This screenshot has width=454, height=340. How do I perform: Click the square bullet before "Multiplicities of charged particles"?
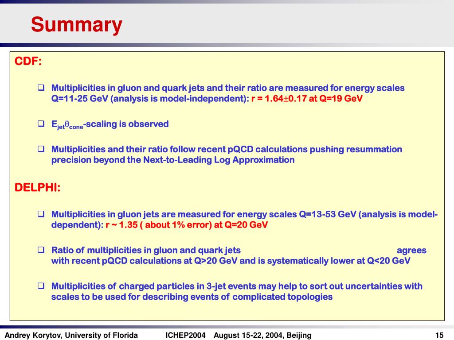pos(41,286)
